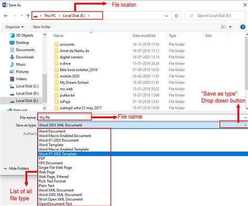Select the Amal da Nantu da folder
The height and width of the screenshot is (206, 248).
pos(74,51)
